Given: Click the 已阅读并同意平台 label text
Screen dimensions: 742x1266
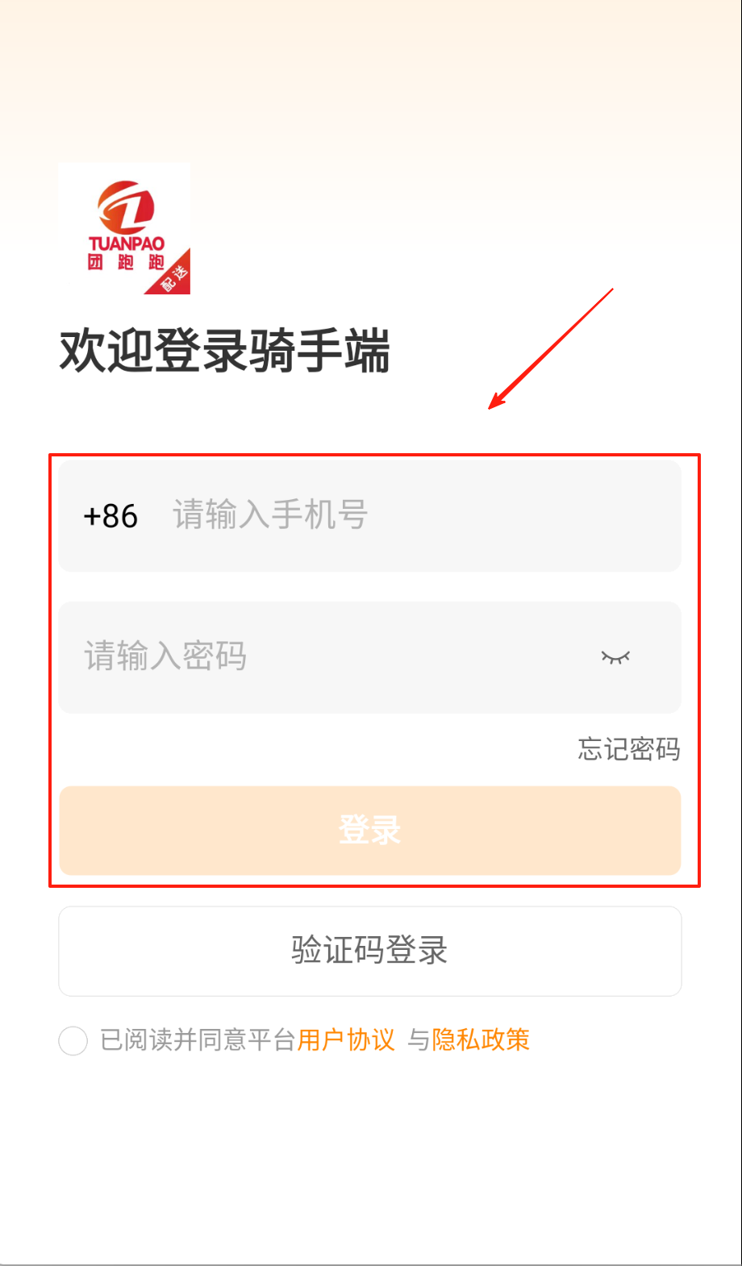Looking at the screenshot, I should (198, 1040).
